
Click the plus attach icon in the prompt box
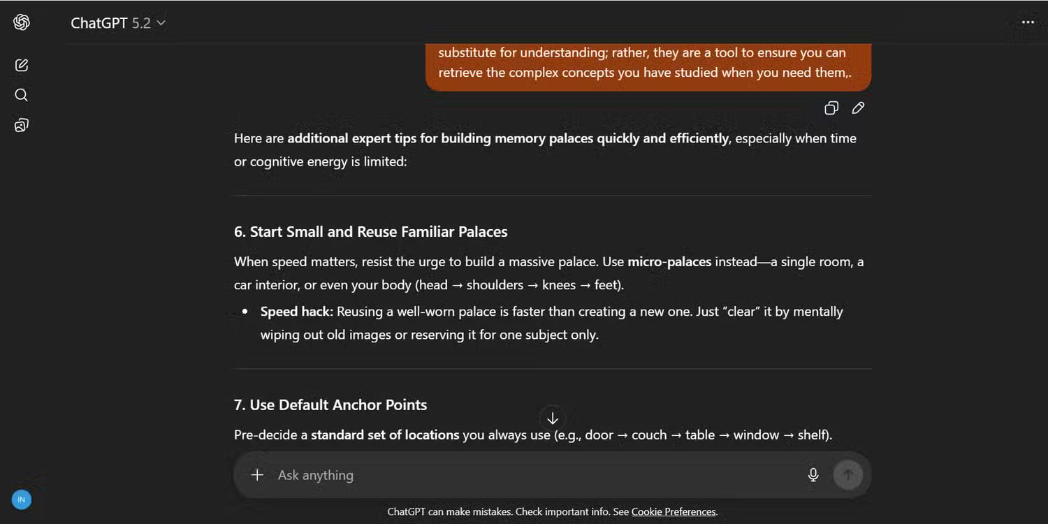tap(257, 475)
